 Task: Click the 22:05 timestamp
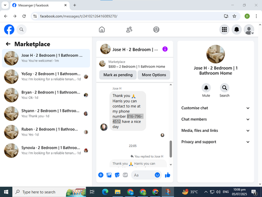pyautogui.click(x=133, y=146)
